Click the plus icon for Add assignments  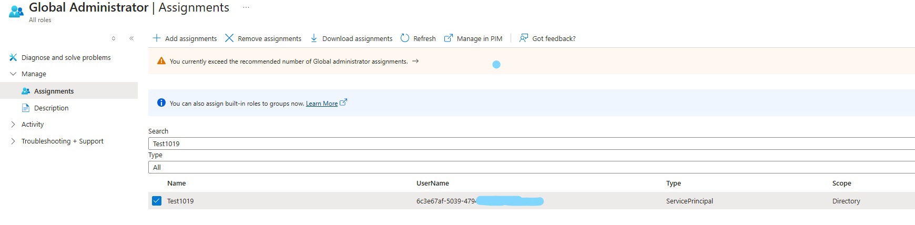(156, 38)
